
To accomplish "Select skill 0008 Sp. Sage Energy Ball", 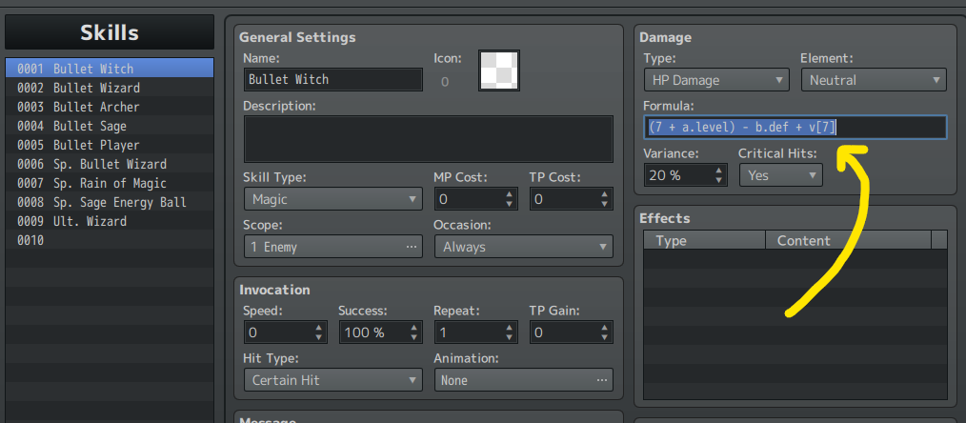I will (x=110, y=202).
